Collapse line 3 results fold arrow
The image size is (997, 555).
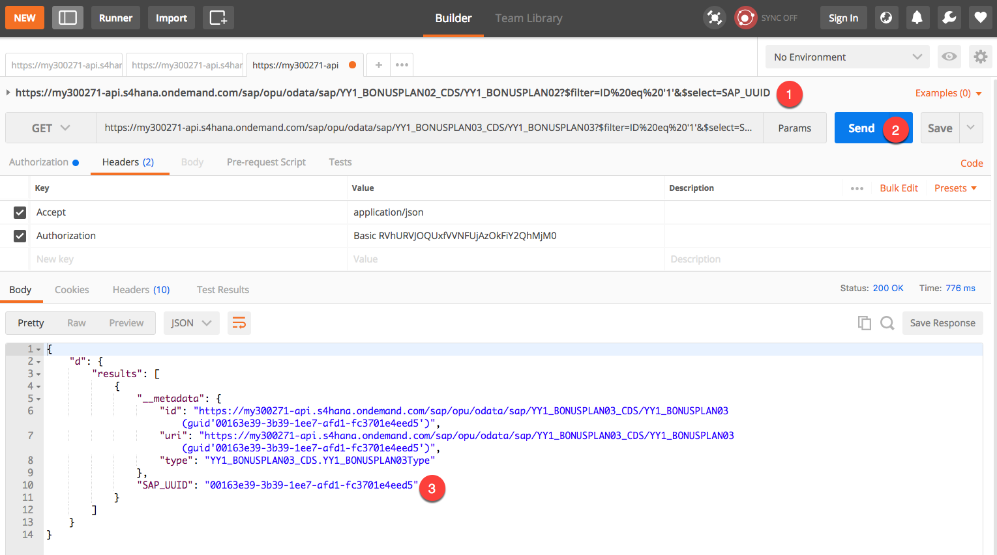click(38, 374)
